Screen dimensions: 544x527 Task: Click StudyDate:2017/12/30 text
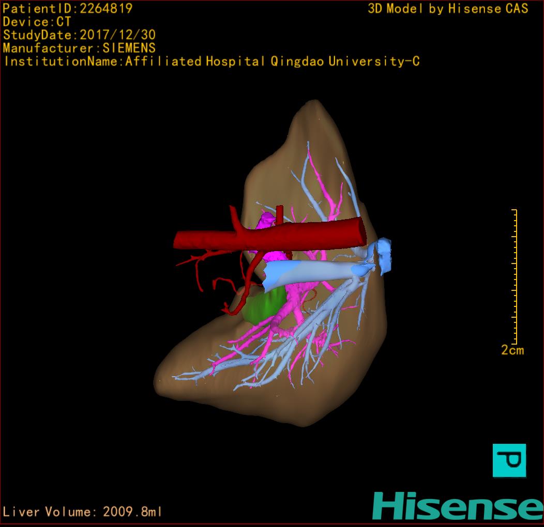point(79,35)
